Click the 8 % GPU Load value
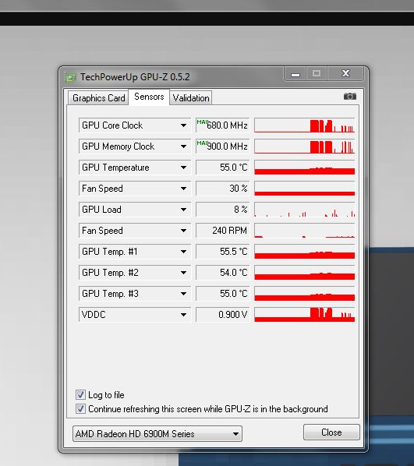 tap(222, 210)
